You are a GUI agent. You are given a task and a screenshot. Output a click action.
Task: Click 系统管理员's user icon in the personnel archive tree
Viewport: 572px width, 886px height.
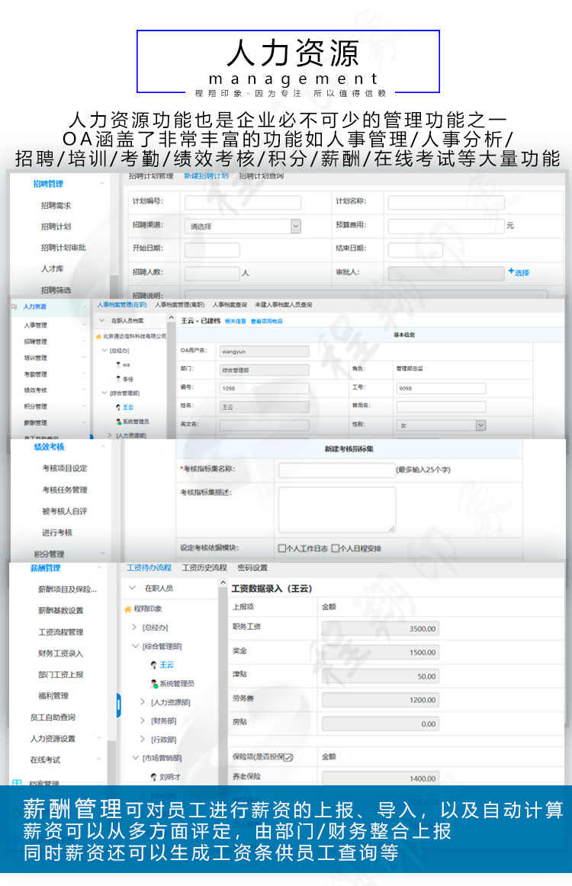tap(118, 422)
